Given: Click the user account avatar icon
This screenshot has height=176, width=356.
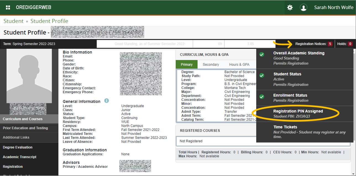Looking at the screenshot, I should (304, 7).
